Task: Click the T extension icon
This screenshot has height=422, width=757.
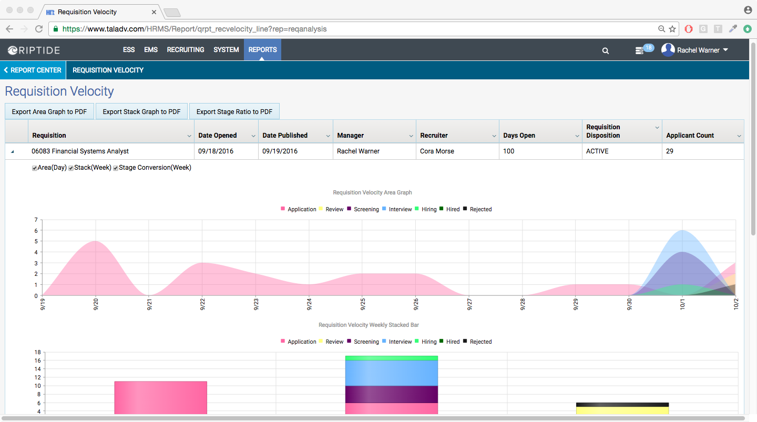Action: tap(718, 29)
